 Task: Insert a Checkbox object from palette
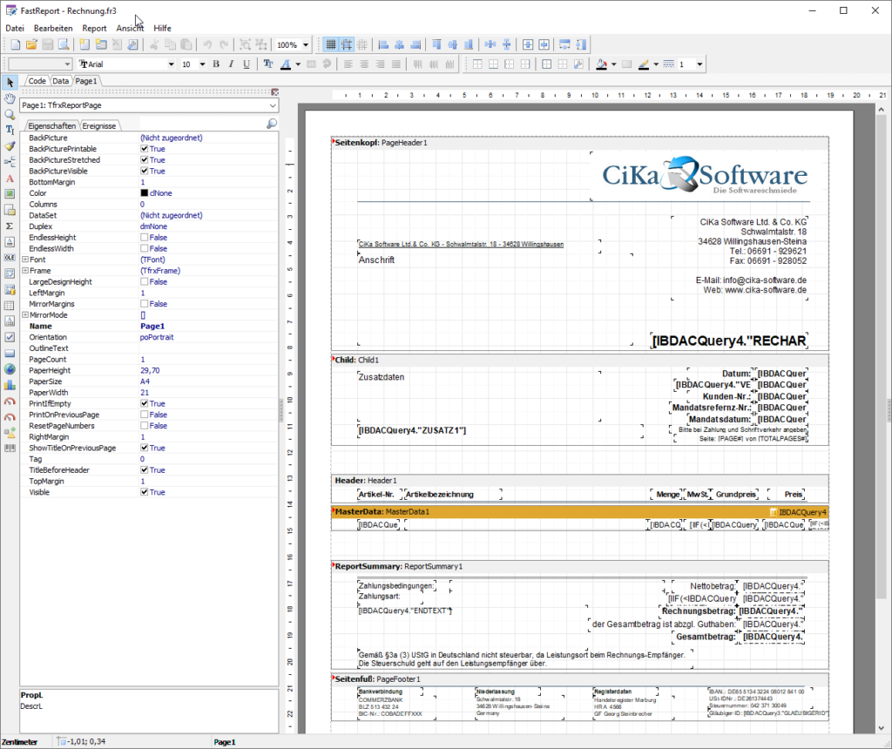click(x=10, y=337)
